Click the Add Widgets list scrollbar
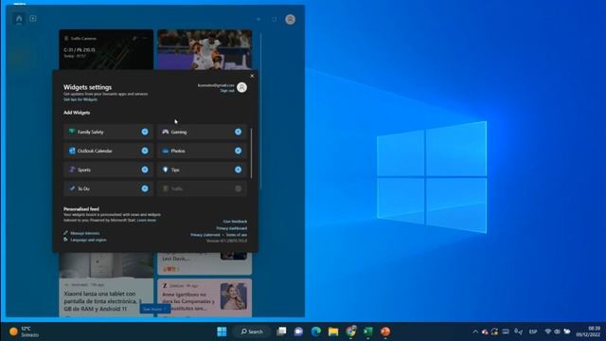The width and height of the screenshot is (606, 341). tap(251, 153)
